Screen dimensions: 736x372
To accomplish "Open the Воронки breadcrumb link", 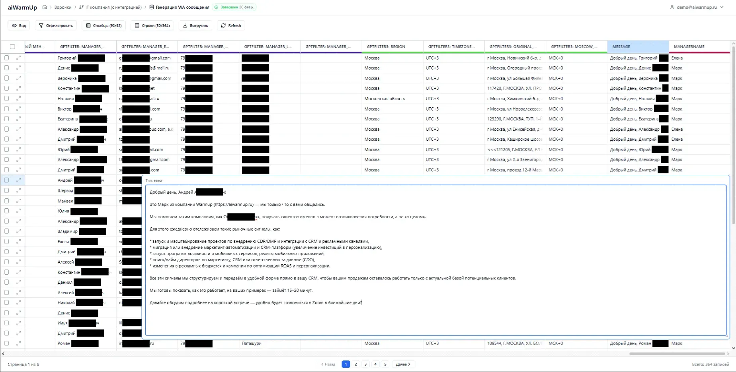I will coord(63,7).
